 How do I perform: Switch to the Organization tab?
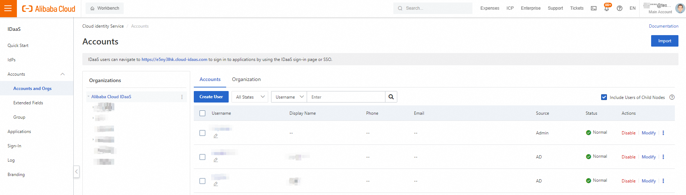coord(246,79)
